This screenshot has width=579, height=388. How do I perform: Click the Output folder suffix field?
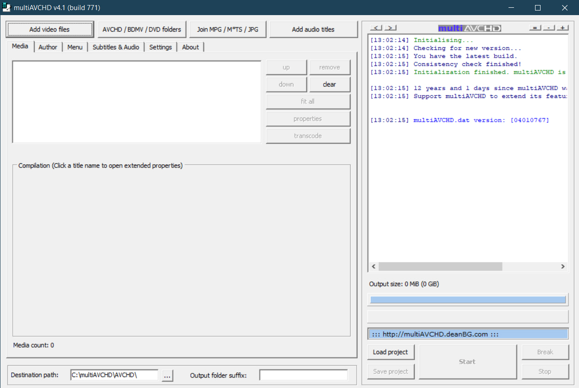coord(303,375)
